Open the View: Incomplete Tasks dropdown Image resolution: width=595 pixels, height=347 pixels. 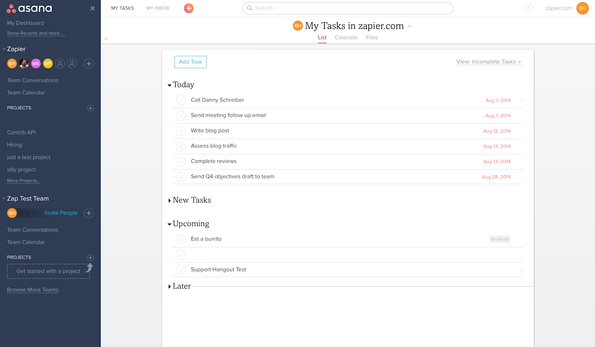[x=489, y=62]
